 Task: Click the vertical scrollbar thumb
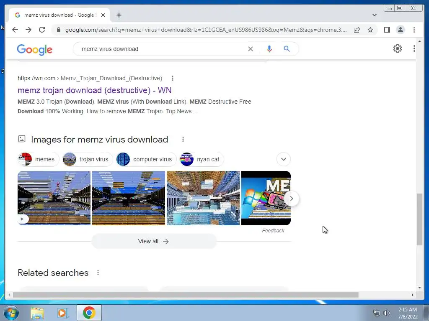click(x=419, y=219)
